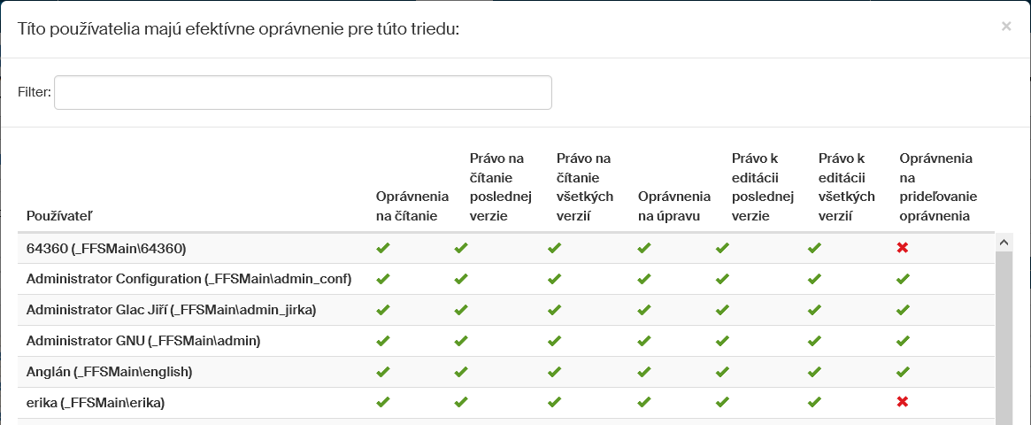Click Anglán's permission assignment checkmark

tap(903, 372)
